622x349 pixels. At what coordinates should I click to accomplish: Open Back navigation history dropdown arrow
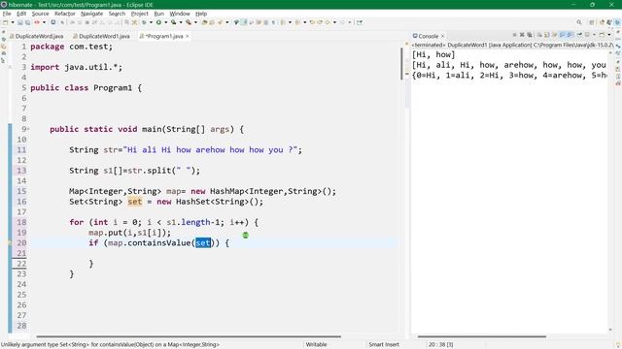pyautogui.click(x=334, y=22)
